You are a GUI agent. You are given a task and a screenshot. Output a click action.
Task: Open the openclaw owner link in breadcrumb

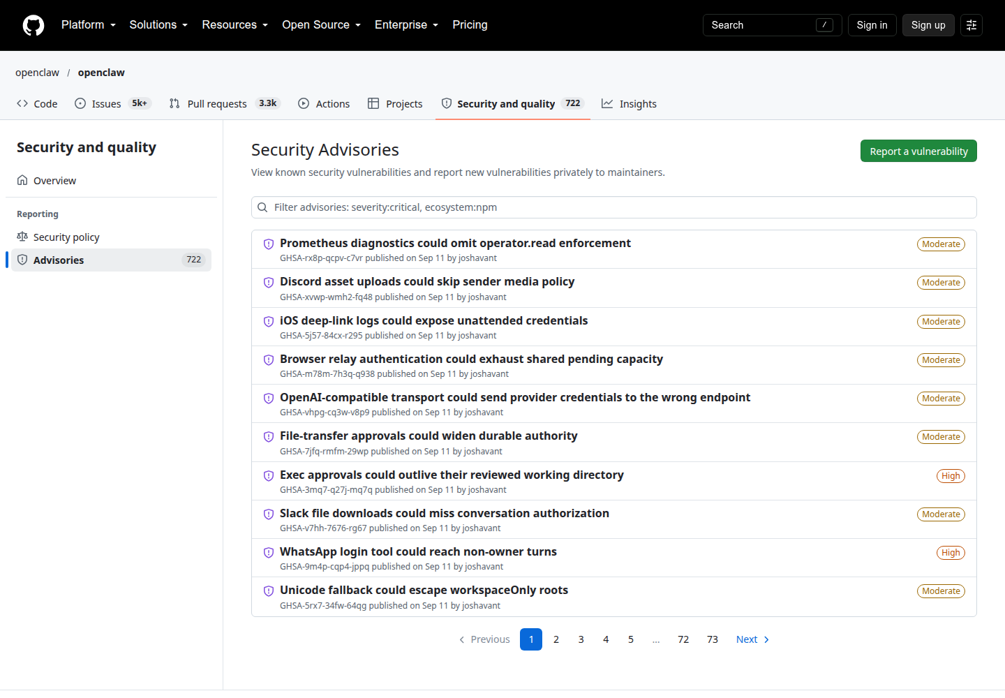pos(38,73)
